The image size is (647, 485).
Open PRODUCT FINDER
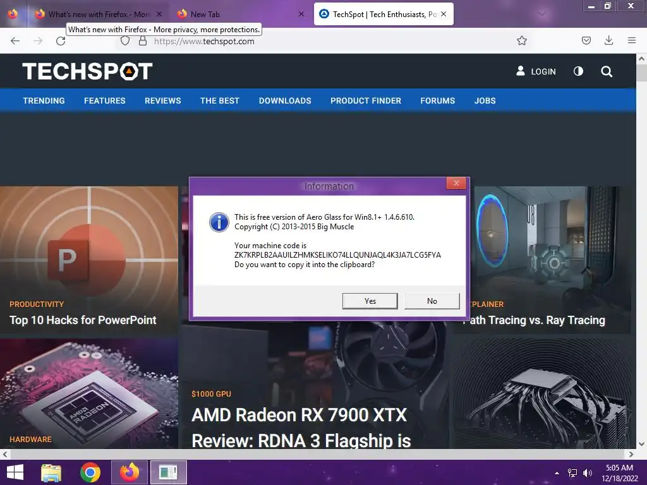pyautogui.click(x=366, y=100)
